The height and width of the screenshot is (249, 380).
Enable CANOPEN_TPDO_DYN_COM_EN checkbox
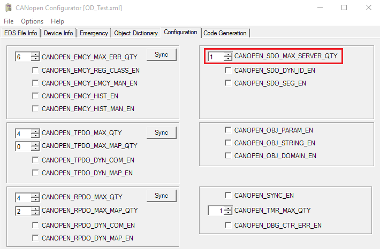coord(35,160)
